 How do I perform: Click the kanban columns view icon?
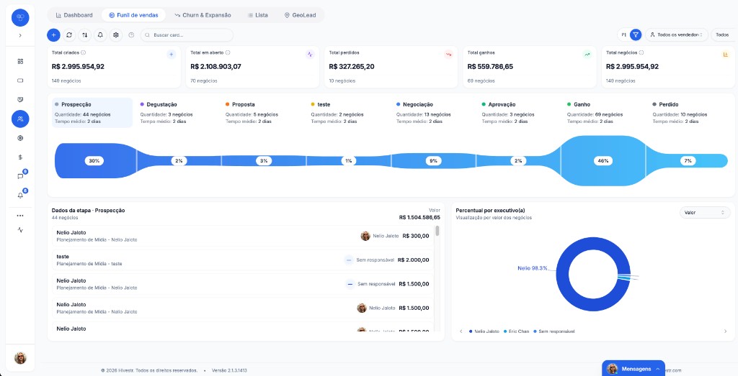623,35
